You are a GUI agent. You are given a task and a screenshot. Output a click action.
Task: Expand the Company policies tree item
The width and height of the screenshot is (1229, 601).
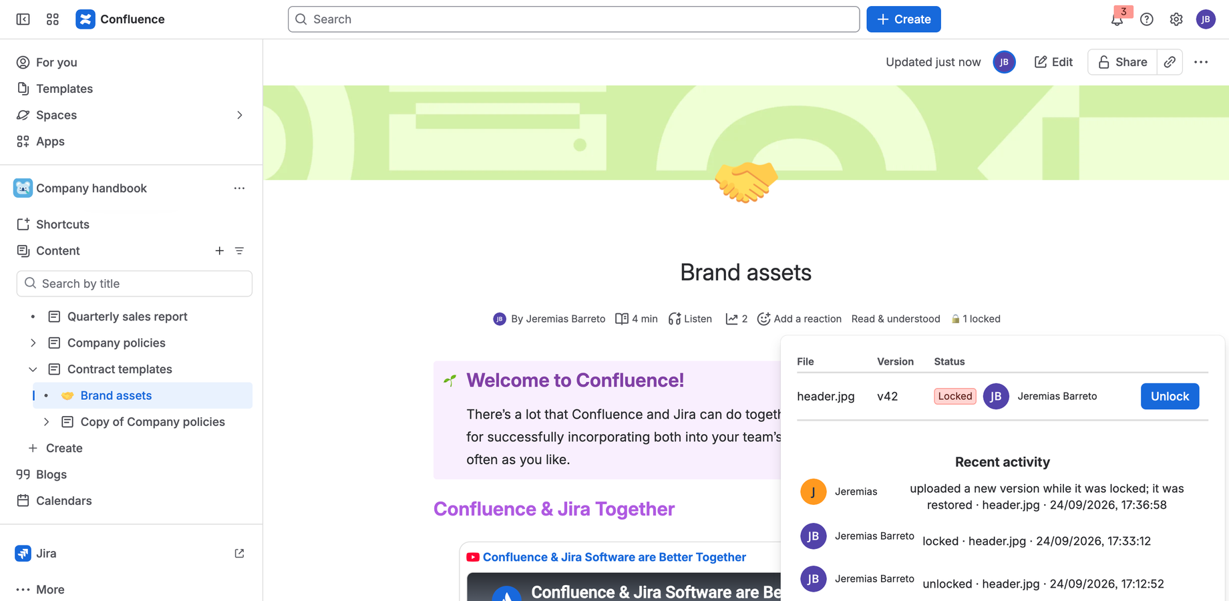tap(33, 343)
